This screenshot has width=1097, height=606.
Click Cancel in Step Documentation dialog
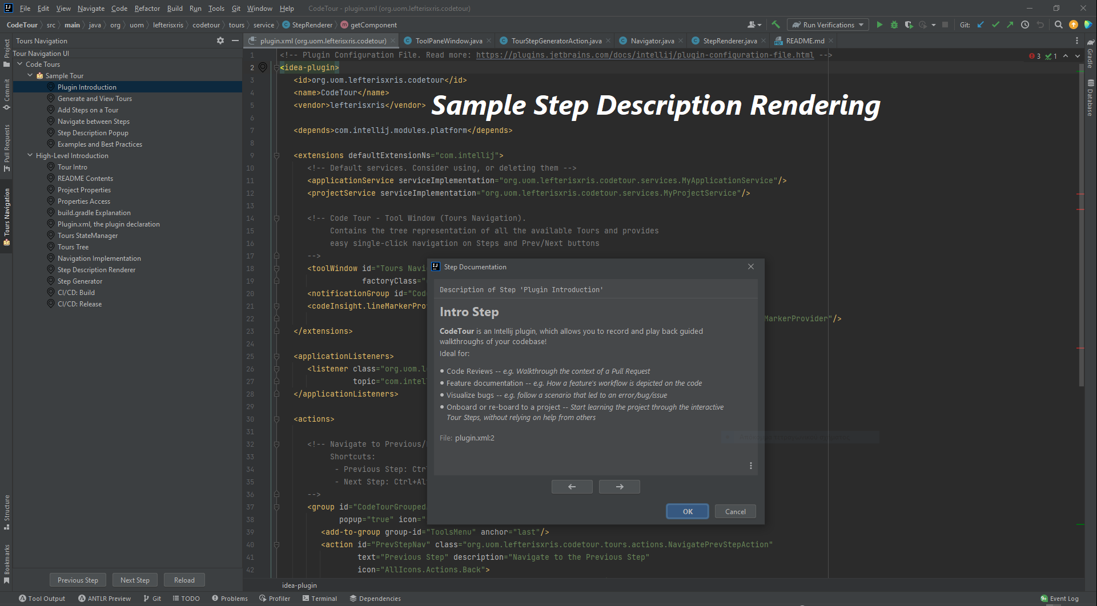click(x=735, y=511)
